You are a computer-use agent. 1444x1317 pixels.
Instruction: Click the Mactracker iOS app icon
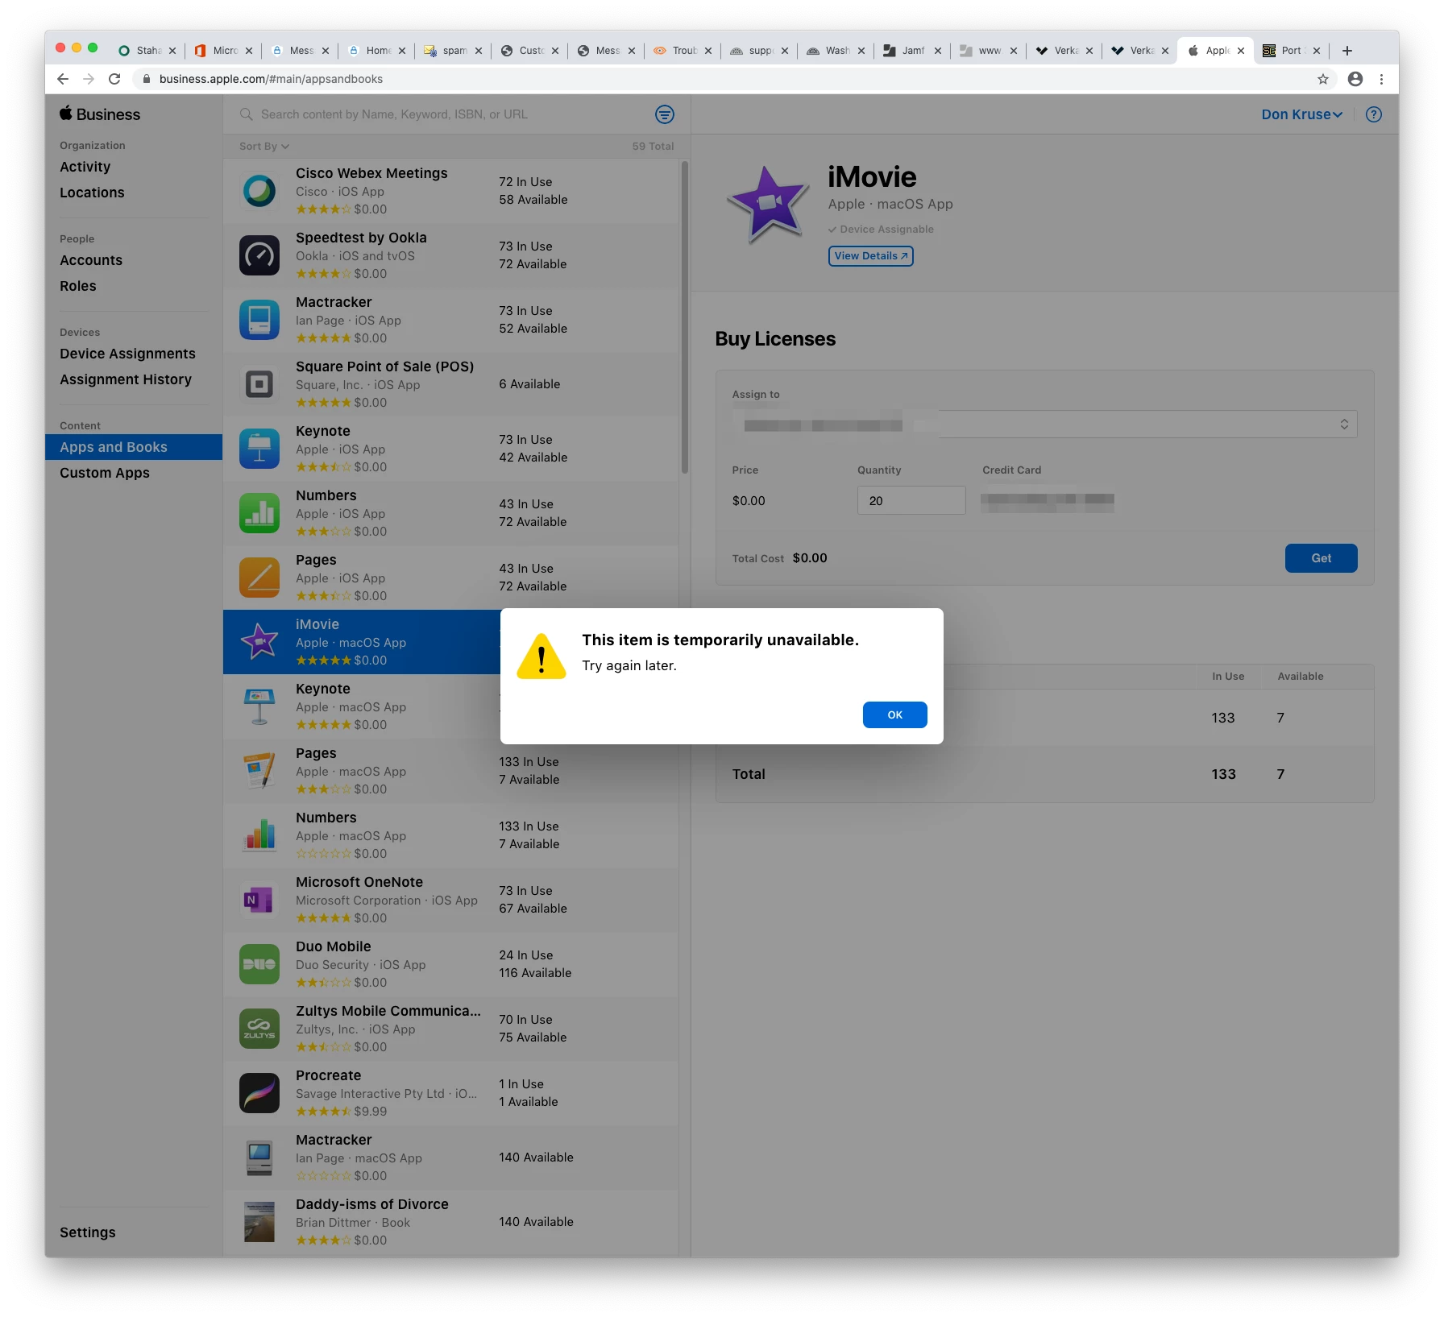259,320
